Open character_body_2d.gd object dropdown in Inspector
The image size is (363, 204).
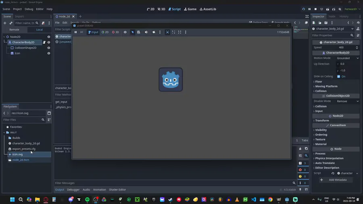coord(333,29)
